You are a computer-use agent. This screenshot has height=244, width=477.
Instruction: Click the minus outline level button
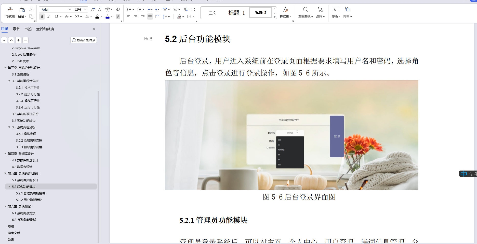(25, 40)
